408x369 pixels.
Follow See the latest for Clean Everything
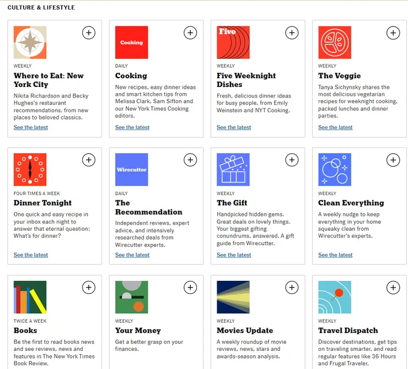click(x=335, y=255)
